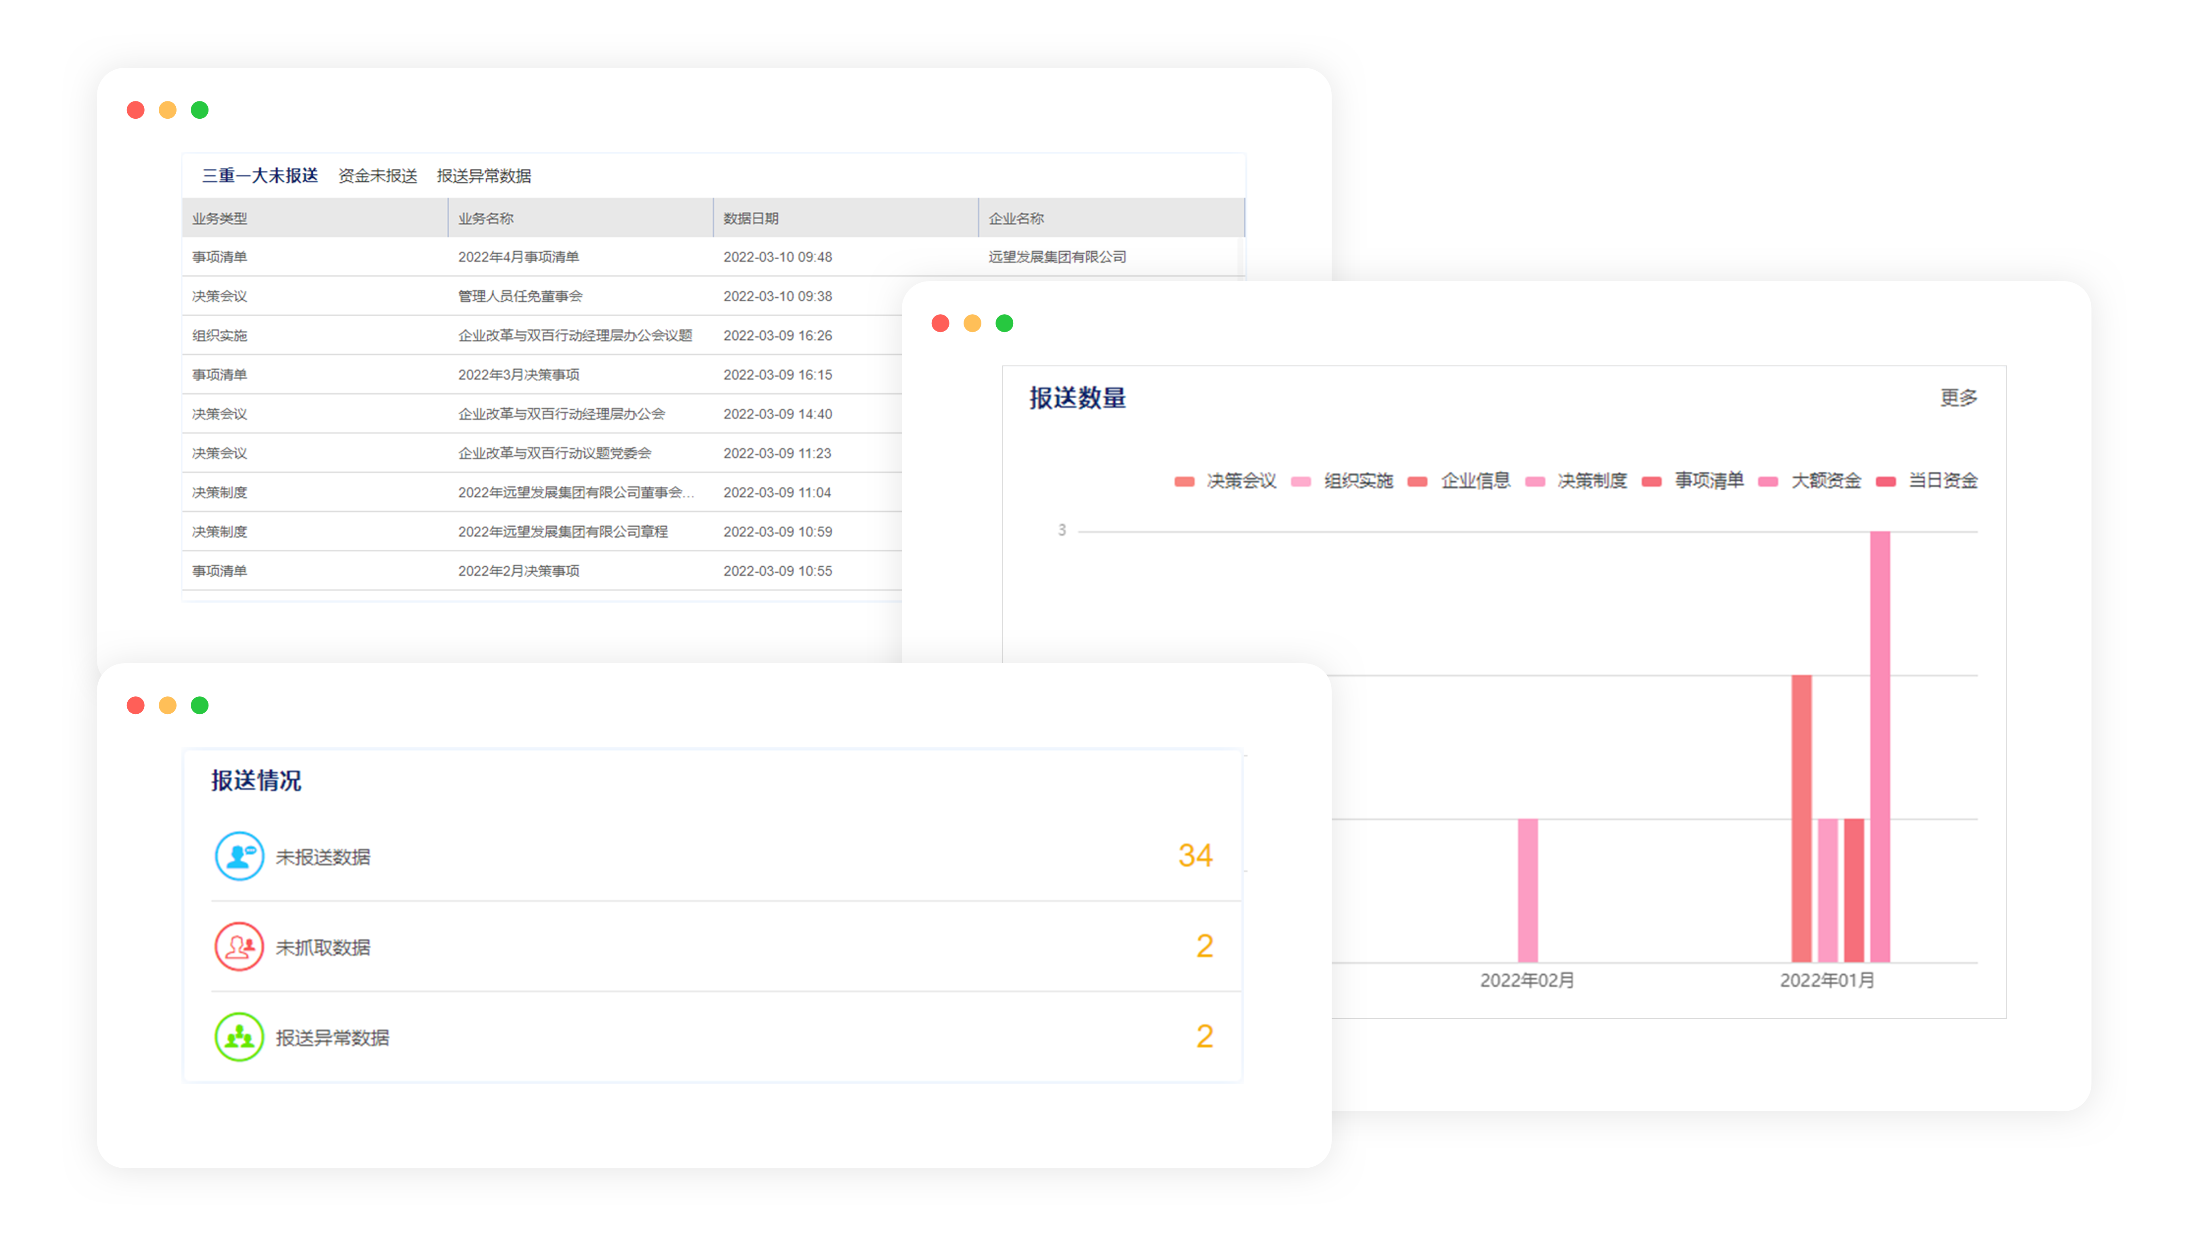The width and height of the screenshot is (2189, 1236).
Task: Toggle 当日资金 legend series
Action: coord(1943,481)
